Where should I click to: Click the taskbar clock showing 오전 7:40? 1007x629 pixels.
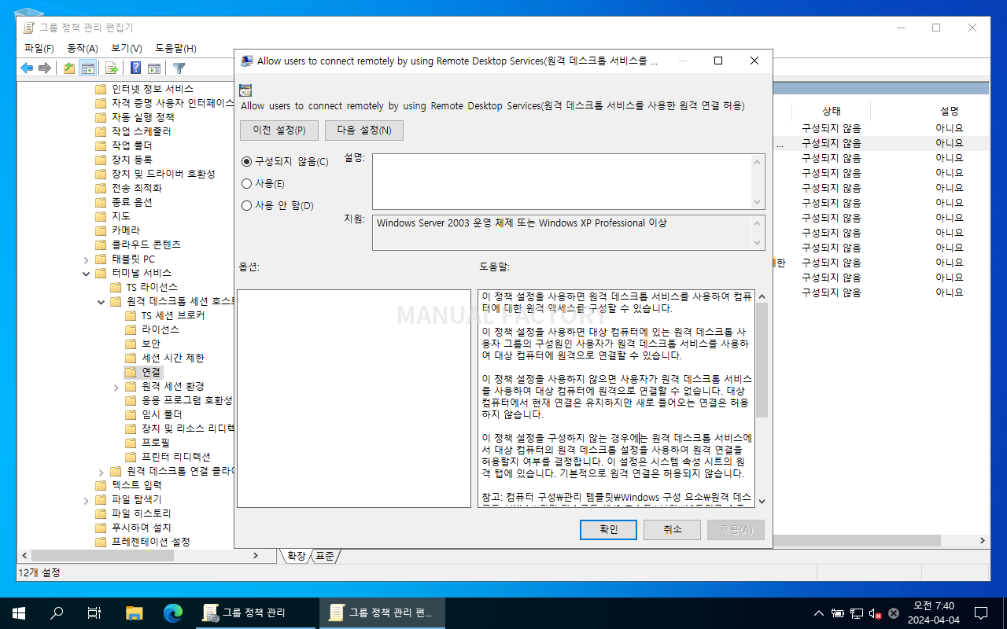pyautogui.click(x=934, y=612)
